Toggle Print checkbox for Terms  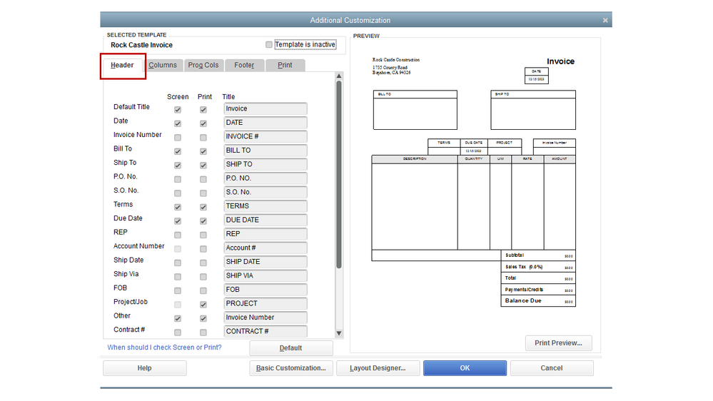[203, 208]
